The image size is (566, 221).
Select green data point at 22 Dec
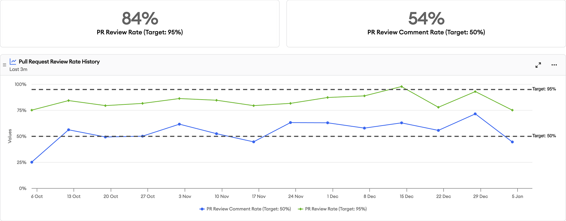439,107
